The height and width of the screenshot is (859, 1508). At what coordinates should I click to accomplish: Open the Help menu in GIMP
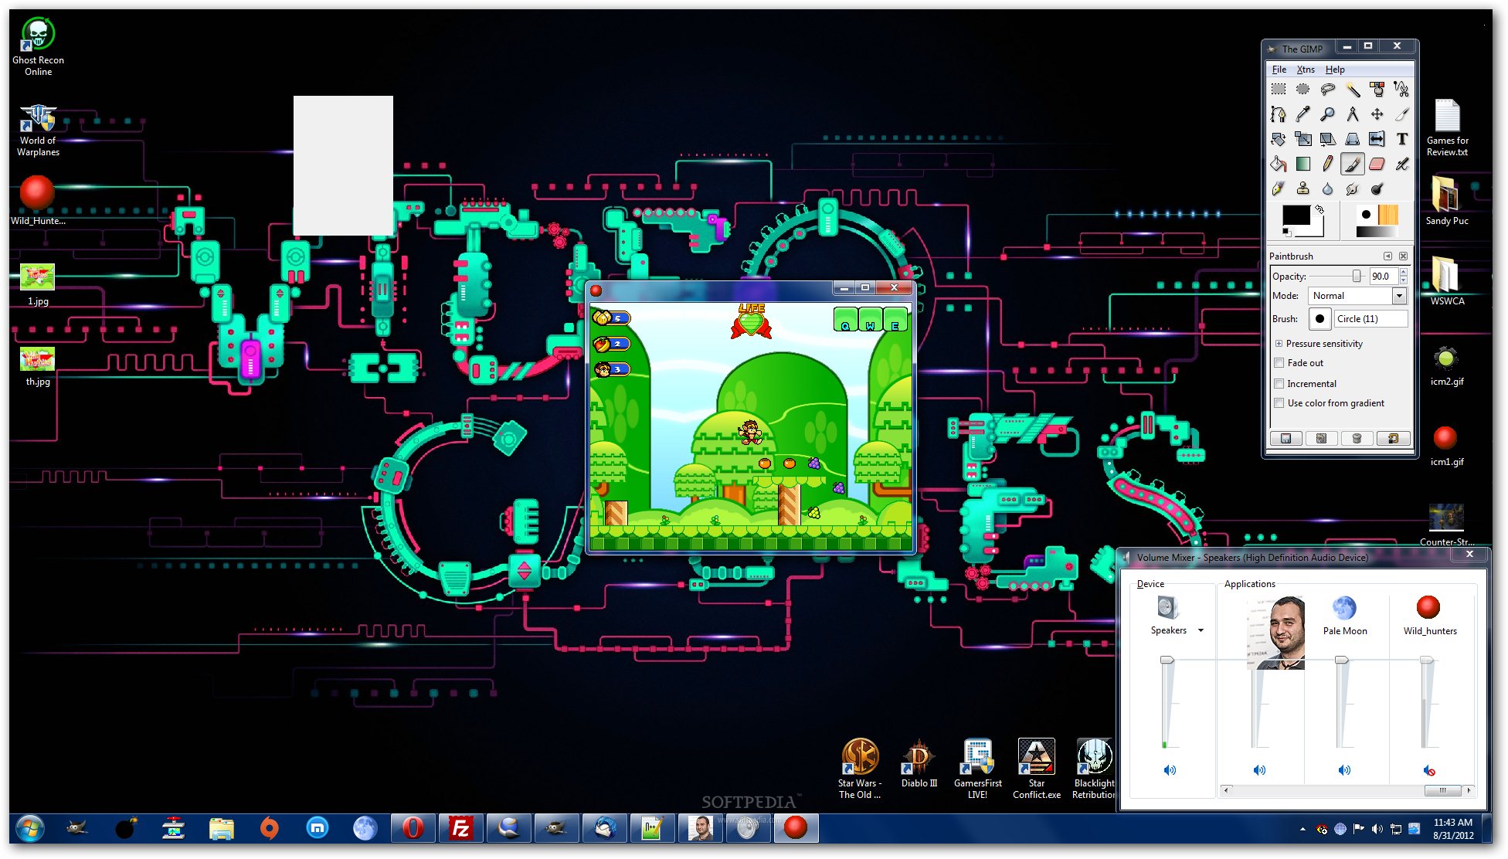pos(1335,69)
